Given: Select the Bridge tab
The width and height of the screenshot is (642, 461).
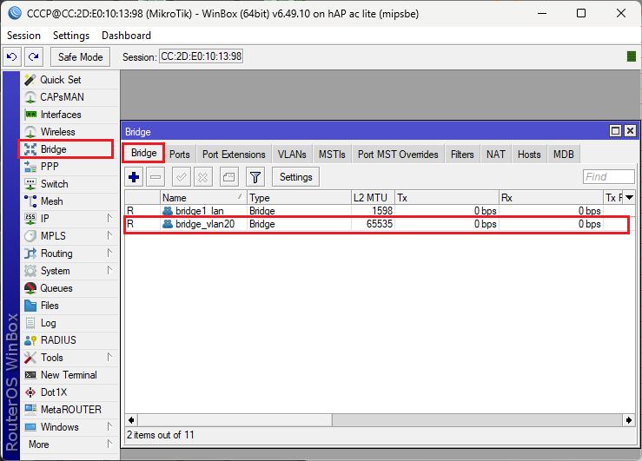Looking at the screenshot, I should tap(143, 153).
